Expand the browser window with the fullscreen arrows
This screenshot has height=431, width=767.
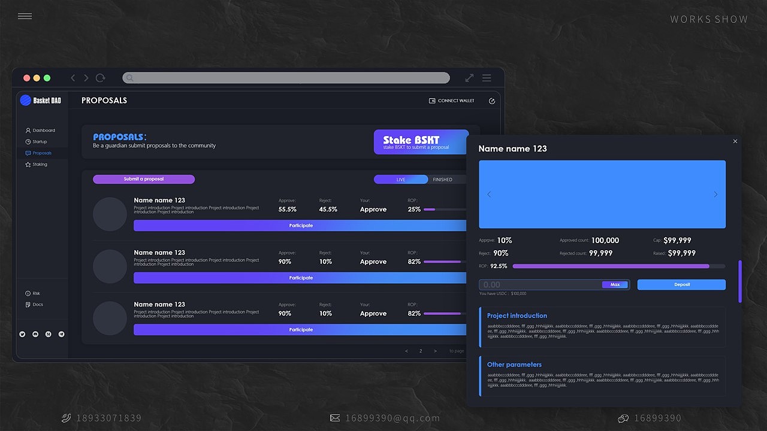point(469,78)
